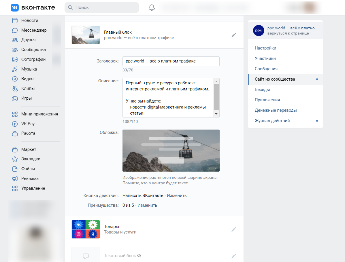Click the search magnifier icon

coord(70,7)
